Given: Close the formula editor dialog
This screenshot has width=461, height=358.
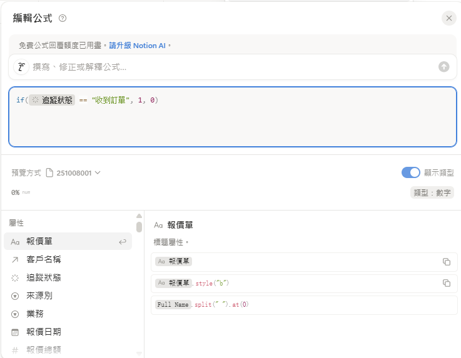Looking at the screenshot, I should tap(448, 18).
